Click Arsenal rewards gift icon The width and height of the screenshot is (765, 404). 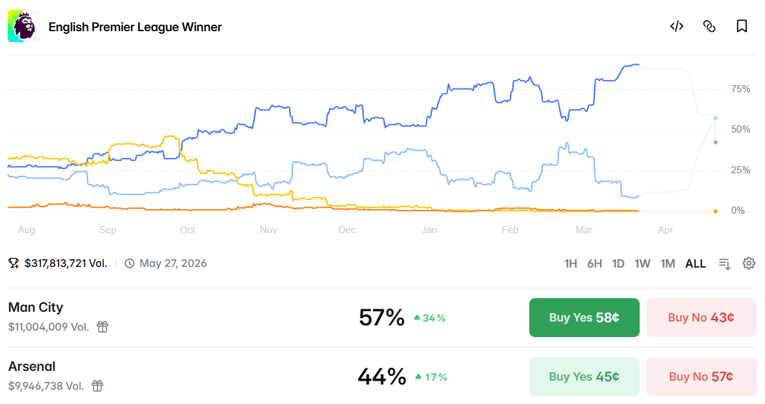point(97,386)
